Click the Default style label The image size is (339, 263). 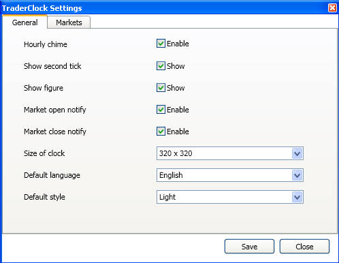point(44,197)
